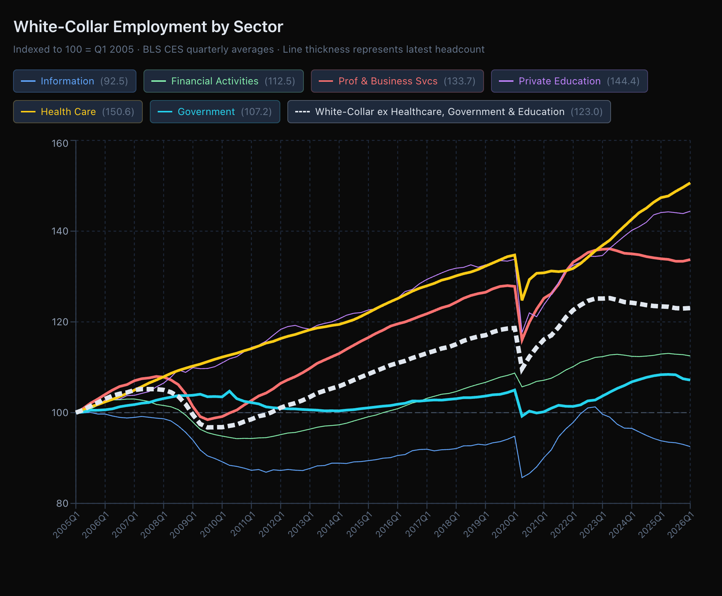
Task: Click the cyan Government legend line icon
Action: pos(165,112)
